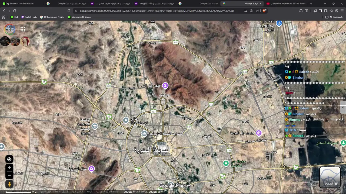
Task: Close the خرائط Google tab
Action: tap(261, 4)
